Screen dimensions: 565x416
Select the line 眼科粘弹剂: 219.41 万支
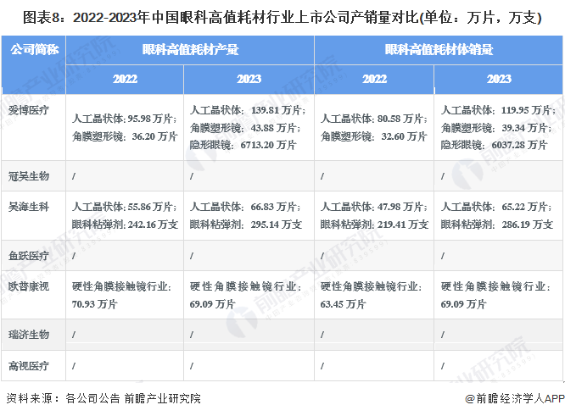coord(374,225)
